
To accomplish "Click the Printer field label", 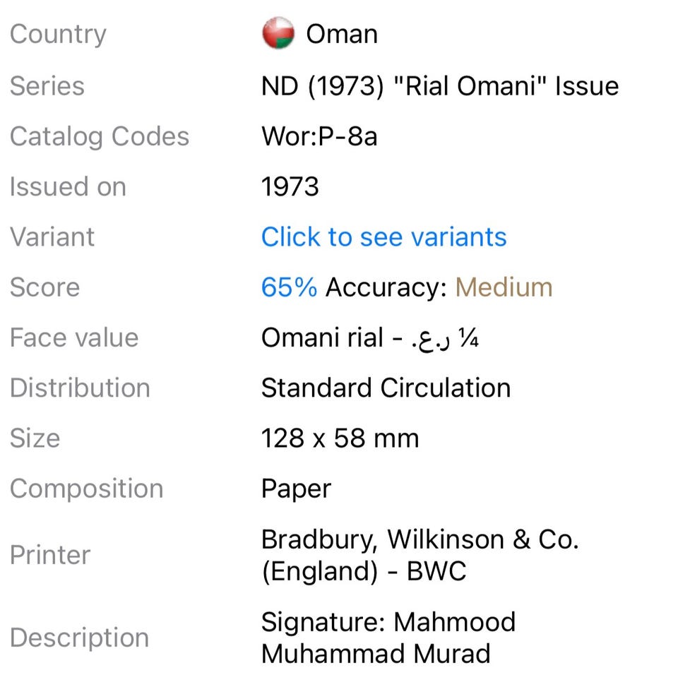I will (x=50, y=555).
